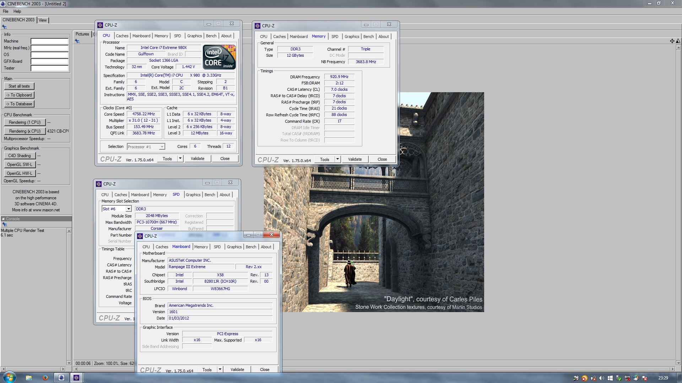Click Tools button in the Mainboard window
The width and height of the screenshot is (682, 383).
coord(207,369)
